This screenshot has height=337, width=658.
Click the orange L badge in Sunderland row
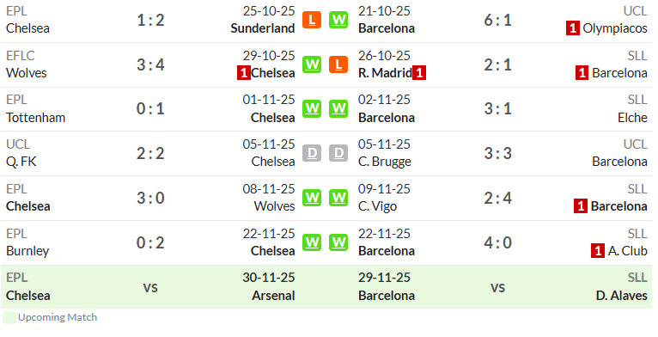point(312,20)
